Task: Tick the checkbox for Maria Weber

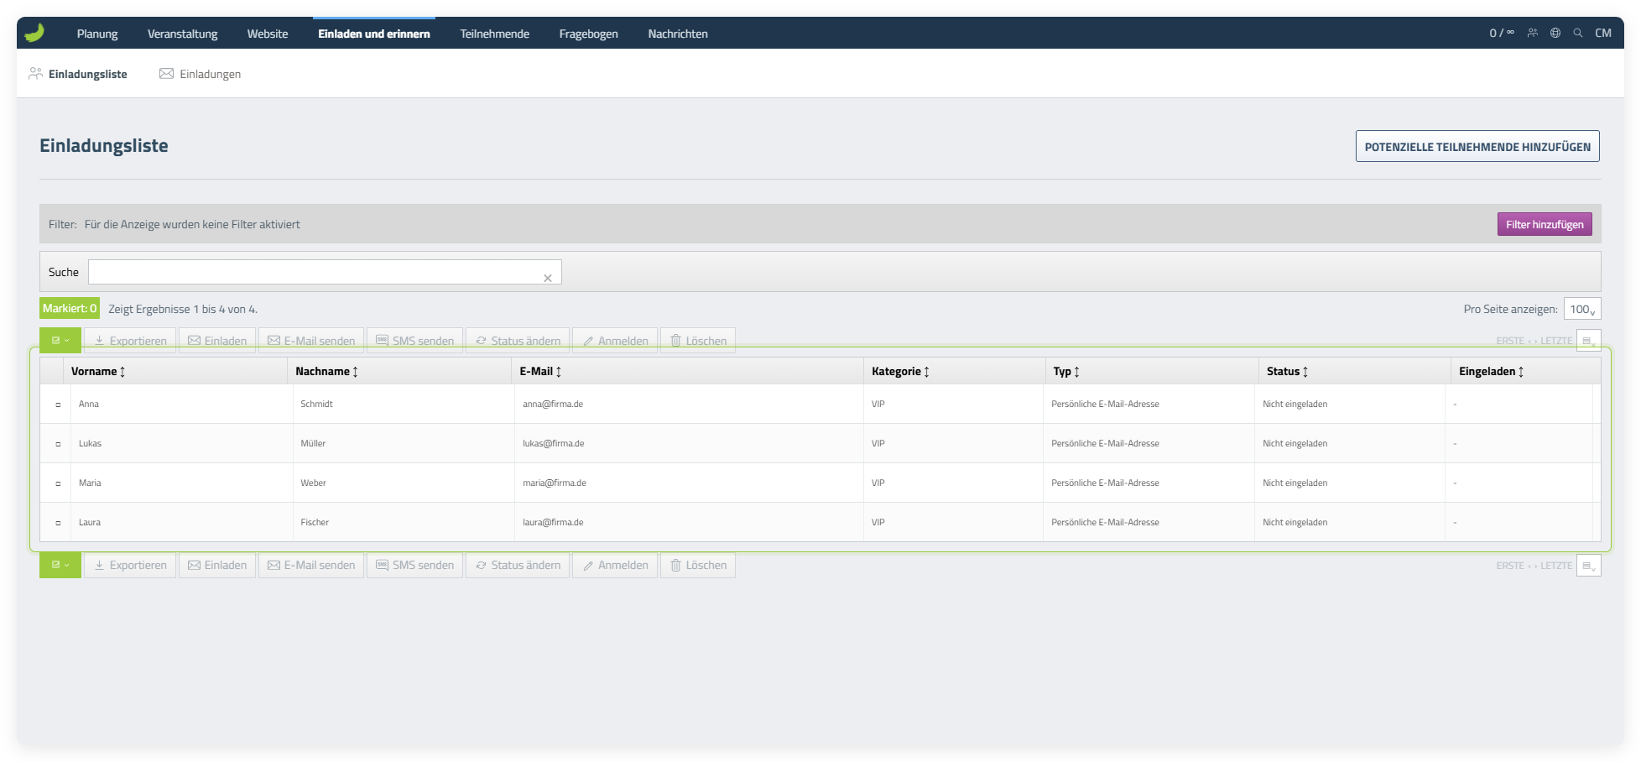Action: [58, 483]
